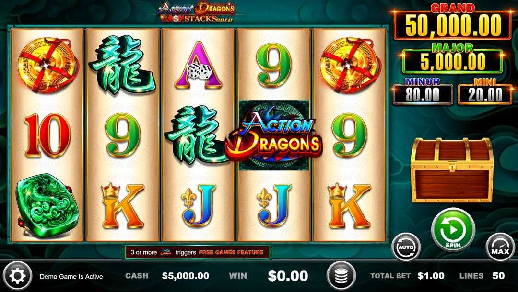Click the MAJOR 5,000.00 jackpot display

coord(453,59)
